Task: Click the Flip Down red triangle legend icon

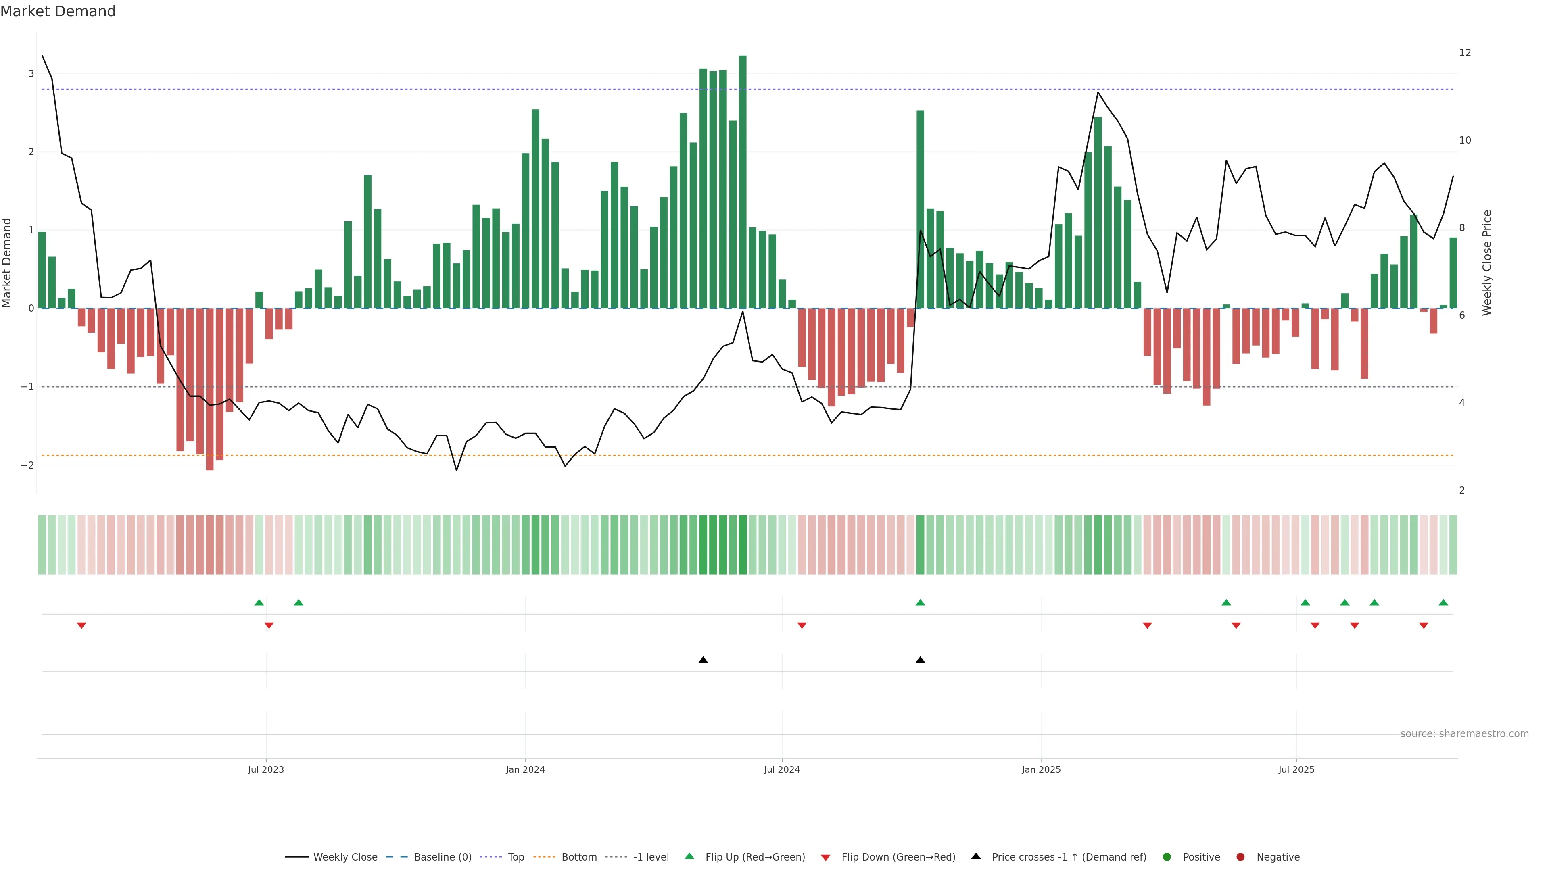Action: pos(826,857)
